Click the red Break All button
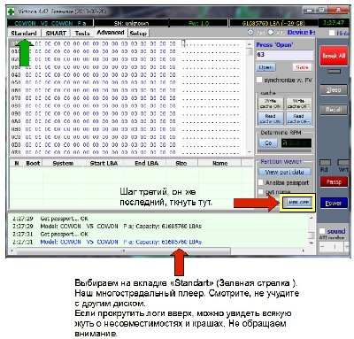Screen dimensions: 354x339 tap(334, 56)
